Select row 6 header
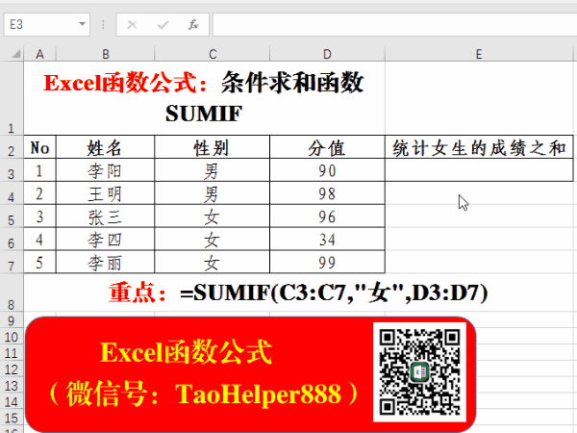Image resolution: width=577 pixels, height=433 pixels. (12, 240)
